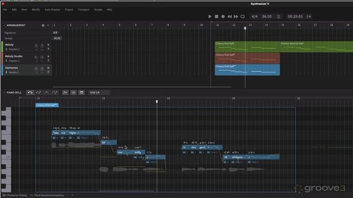This screenshot has height=198, width=353.
Task: Click the 4/4 signature marker in arrangement
Action: [x=55, y=32]
